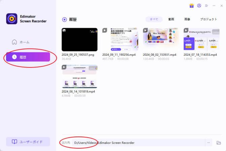Open the hamburger menu icon
The width and height of the screenshot is (226, 151).
206,6
